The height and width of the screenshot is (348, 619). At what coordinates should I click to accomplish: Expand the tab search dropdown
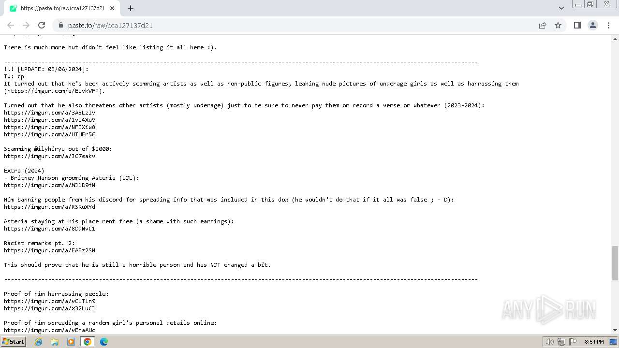[x=561, y=8]
